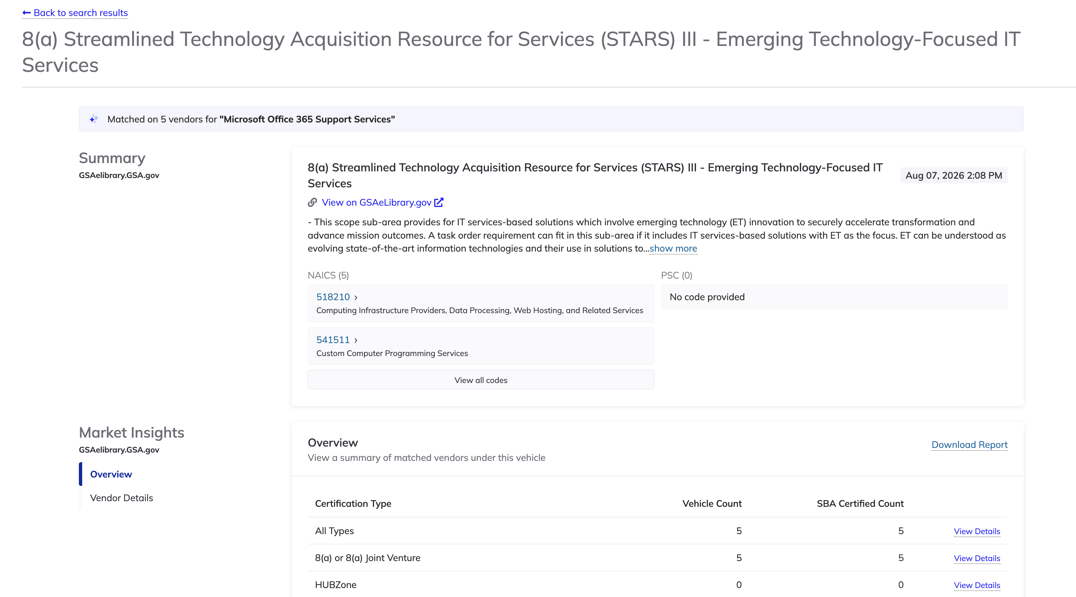Screen dimensions: 1076x597
Task: Open View on GSAeLibrary.gov link
Action: pyautogui.click(x=376, y=203)
